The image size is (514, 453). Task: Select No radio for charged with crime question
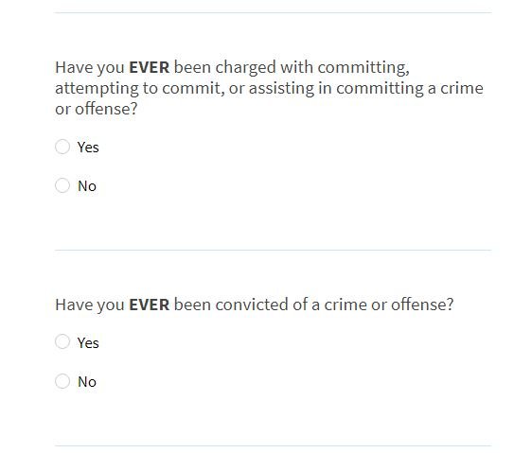[62, 185]
